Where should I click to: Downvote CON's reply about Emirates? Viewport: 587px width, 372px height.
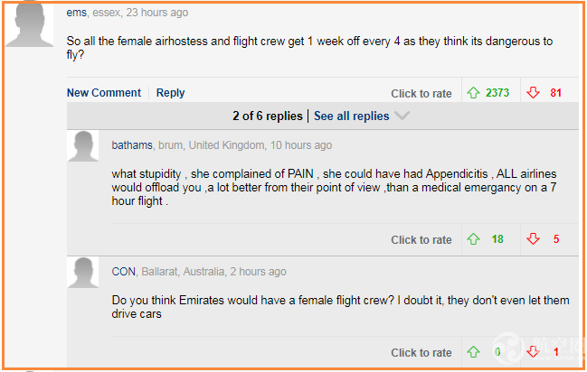pos(533,352)
